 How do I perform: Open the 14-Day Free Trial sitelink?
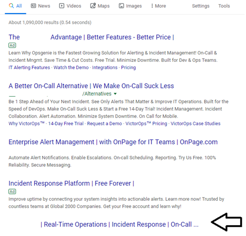pyautogui.click(x=66, y=124)
